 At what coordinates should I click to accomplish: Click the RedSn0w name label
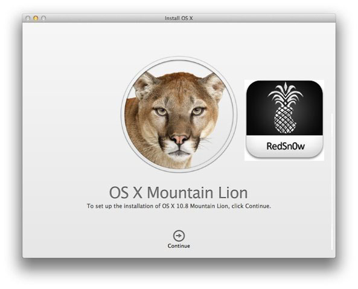pyautogui.click(x=286, y=146)
